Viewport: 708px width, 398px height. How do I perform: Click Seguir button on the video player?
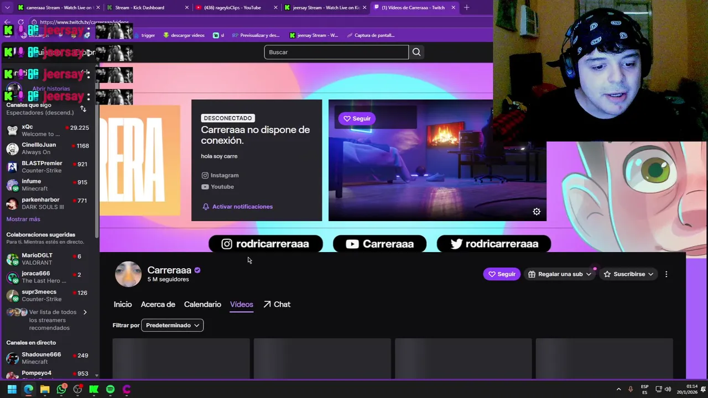[357, 118]
